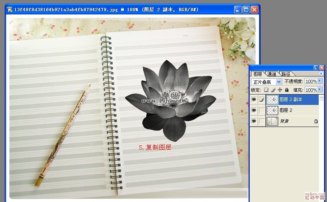Click the document title bar file name

click(x=66, y=10)
